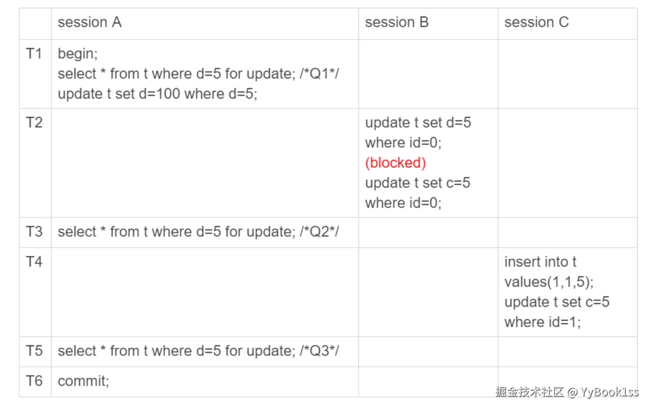Select the T4 row label
Image resolution: width=650 pixels, height=410 pixels.
click(34, 262)
